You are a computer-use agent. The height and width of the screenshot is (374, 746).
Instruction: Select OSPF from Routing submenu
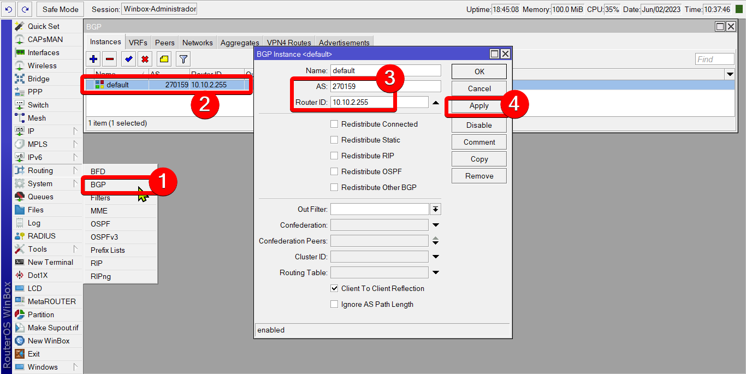100,224
